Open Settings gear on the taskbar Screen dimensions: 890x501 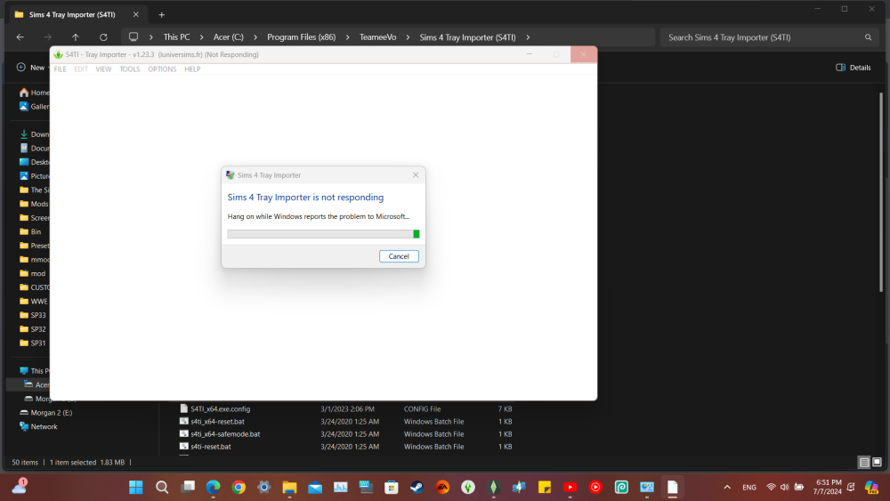click(x=264, y=487)
